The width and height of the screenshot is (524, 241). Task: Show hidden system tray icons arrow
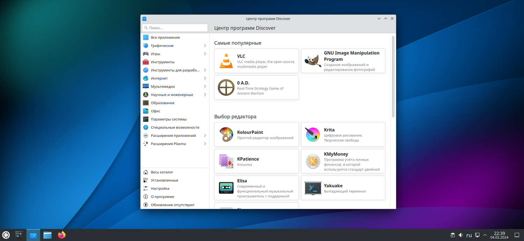tap(485, 235)
